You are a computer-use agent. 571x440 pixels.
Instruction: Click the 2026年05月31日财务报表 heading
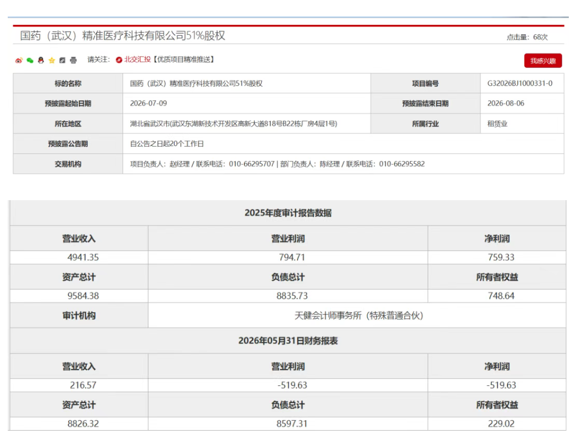click(288, 341)
